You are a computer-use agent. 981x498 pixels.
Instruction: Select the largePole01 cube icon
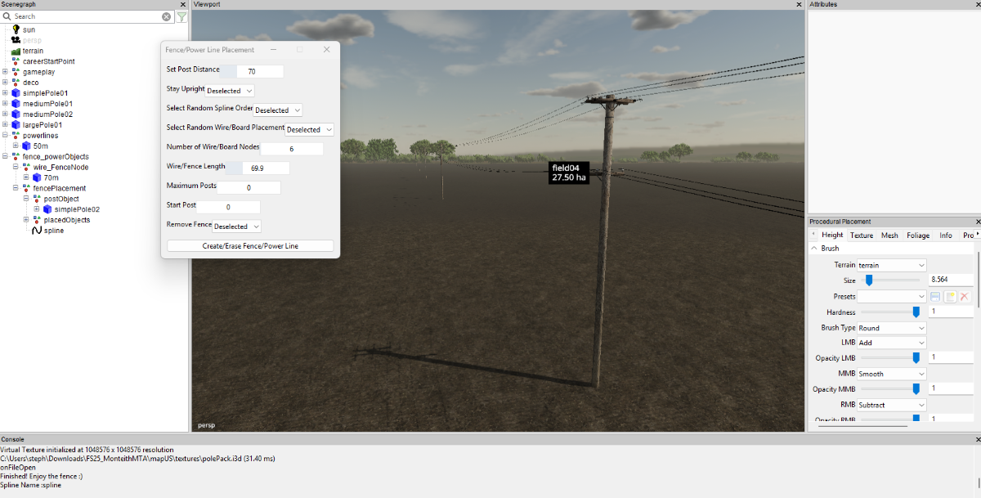16,125
